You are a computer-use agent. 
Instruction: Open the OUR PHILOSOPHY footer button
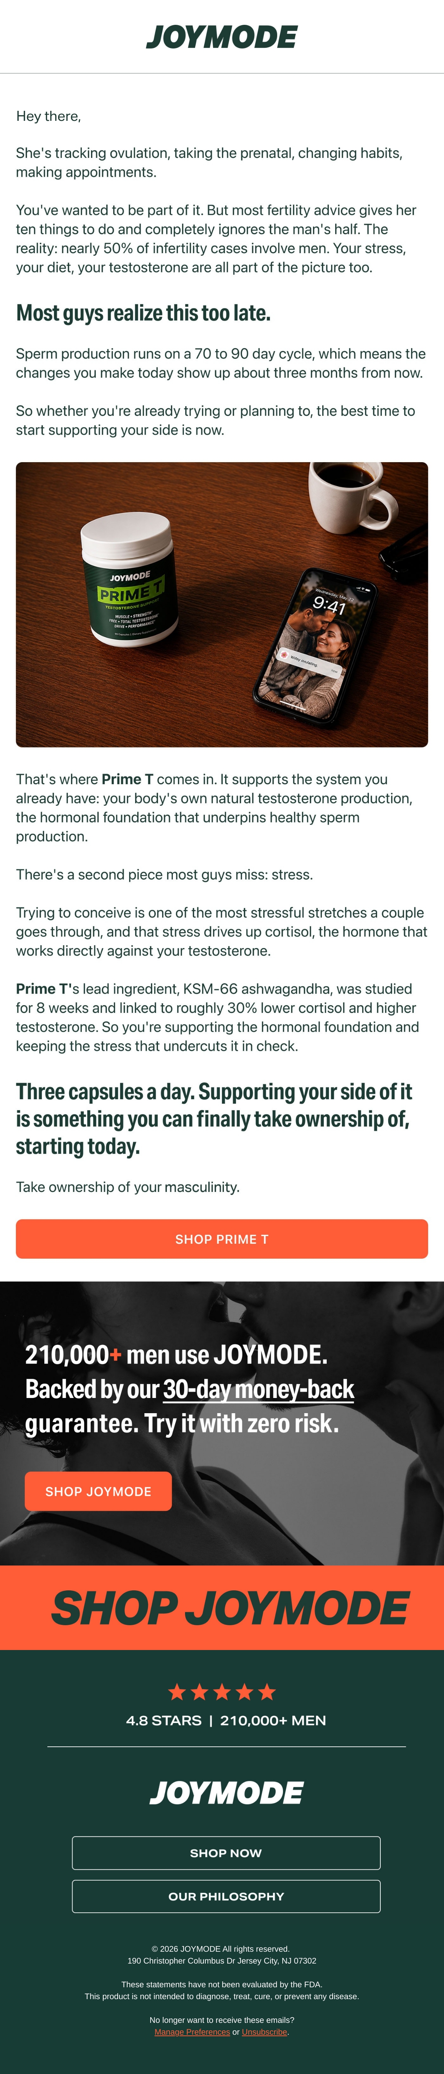[226, 1896]
